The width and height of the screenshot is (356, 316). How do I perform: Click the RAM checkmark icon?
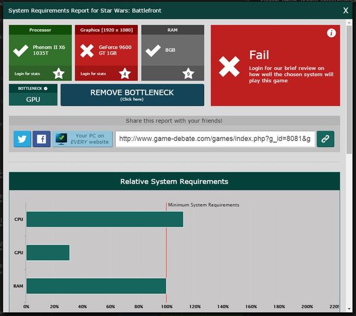[x=153, y=50]
